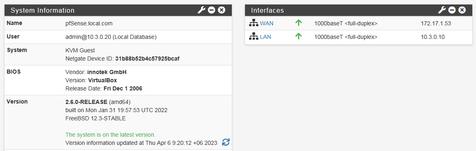Collapse the System Information widget
This screenshot has width=476, height=151.
tap(212, 10)
